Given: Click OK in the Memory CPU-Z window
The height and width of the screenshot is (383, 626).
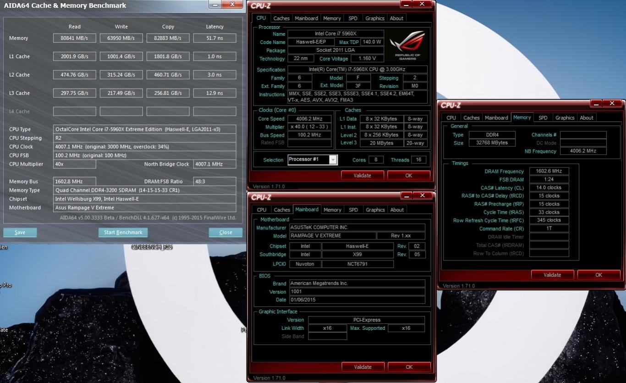Looking at the screenshot, I should (599, 275).
